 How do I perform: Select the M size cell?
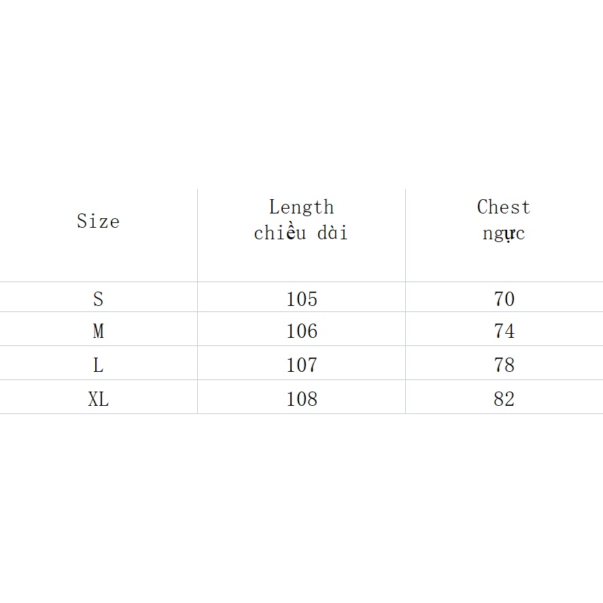[98, 331]
